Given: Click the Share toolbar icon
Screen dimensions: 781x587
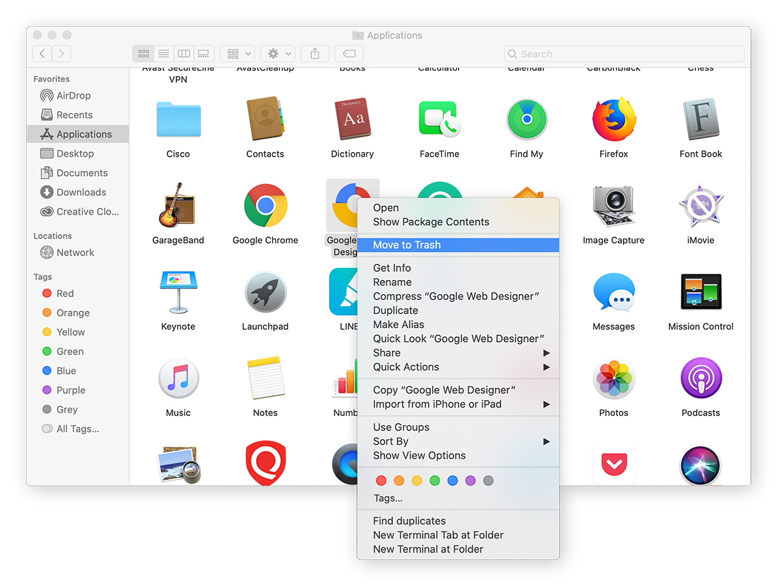Looking at the screenshot, I should [315, 53].
